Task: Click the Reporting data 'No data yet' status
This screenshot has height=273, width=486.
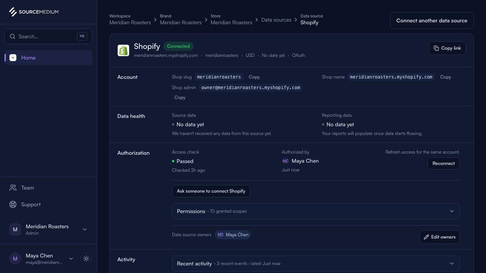Action: pyautogui.click(x=338, y=124)
